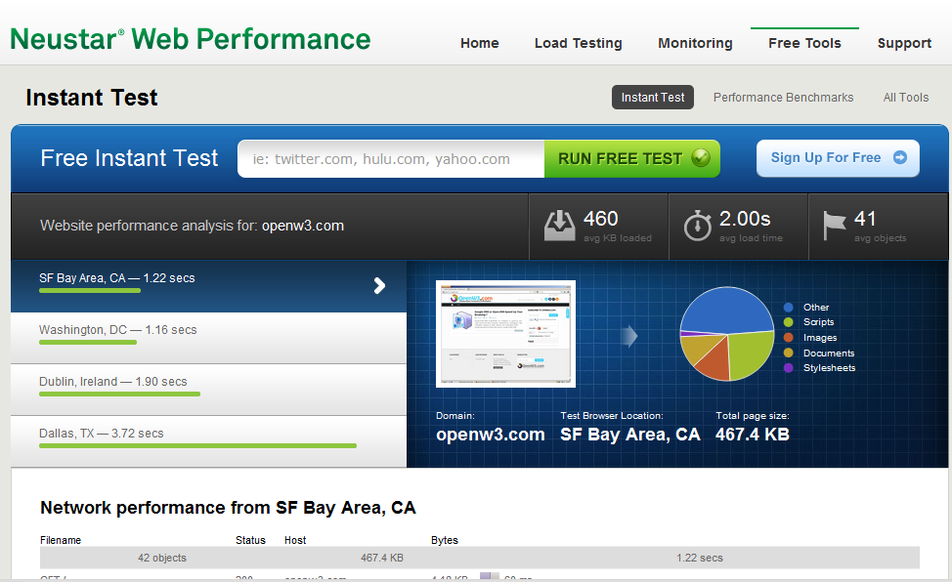Switch to Performance Benchmarks

pos(783,97)
